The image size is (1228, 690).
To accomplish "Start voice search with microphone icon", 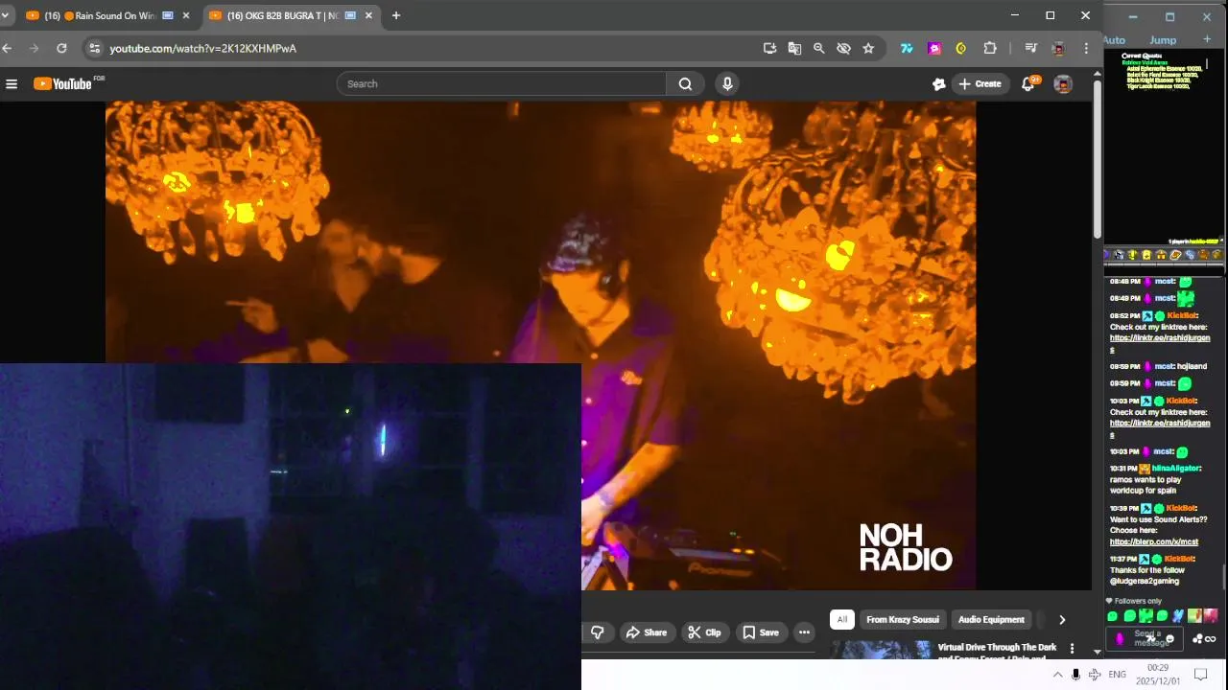I will pyautogui.click(x=727, y=84).
